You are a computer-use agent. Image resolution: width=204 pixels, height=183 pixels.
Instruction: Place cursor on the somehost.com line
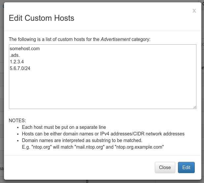tap(25, 49)
